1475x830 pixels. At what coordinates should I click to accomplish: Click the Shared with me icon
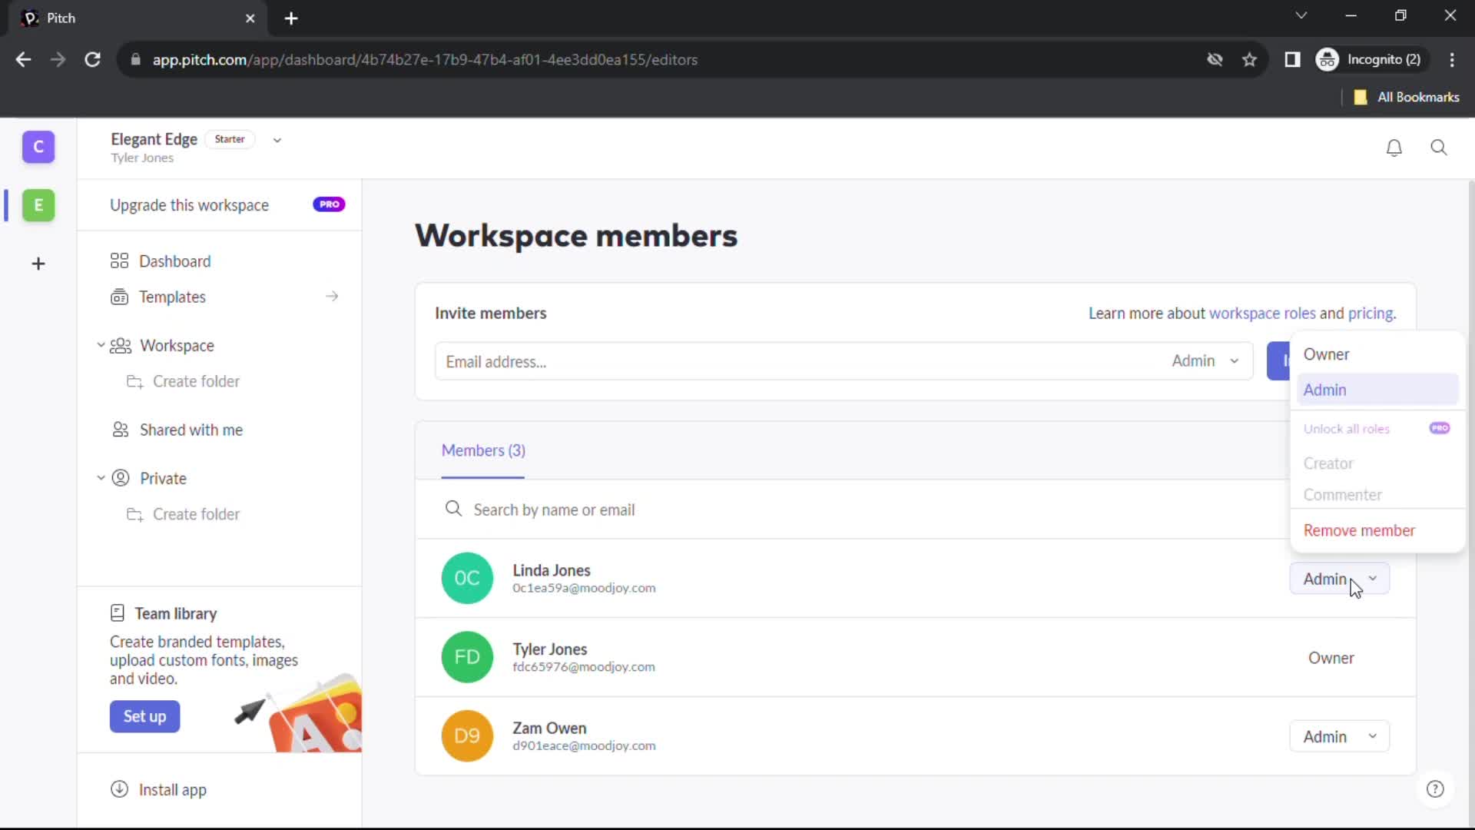click(x=121, y=429)
